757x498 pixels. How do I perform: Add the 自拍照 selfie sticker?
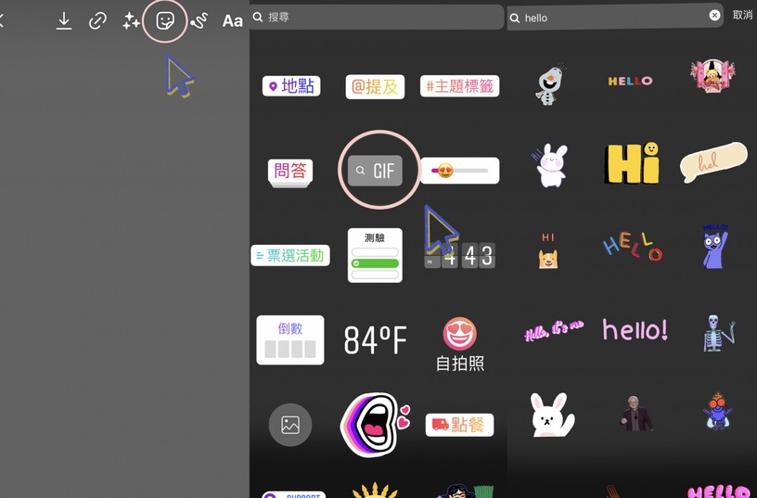point(459,344)
